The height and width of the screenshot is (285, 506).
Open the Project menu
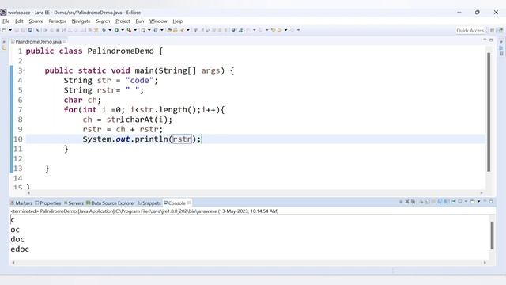point(123,21)
